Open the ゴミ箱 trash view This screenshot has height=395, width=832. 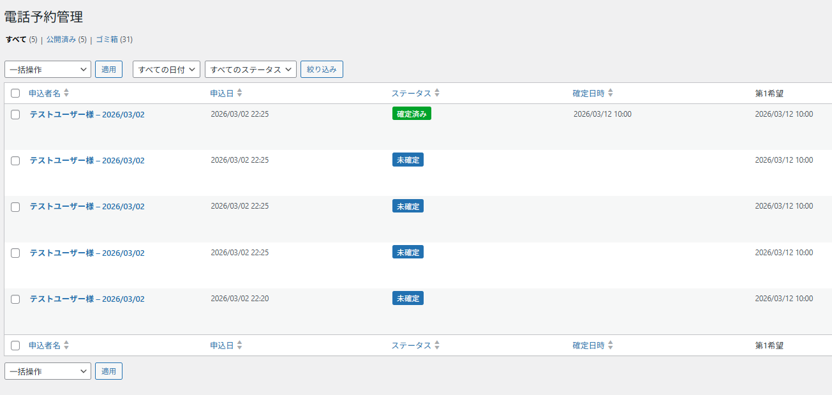(107, 40)
